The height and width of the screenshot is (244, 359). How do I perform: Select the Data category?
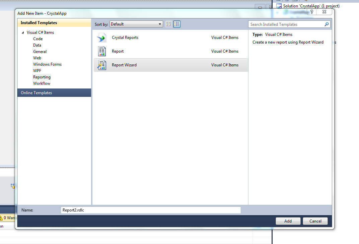(x=37, y=45)
